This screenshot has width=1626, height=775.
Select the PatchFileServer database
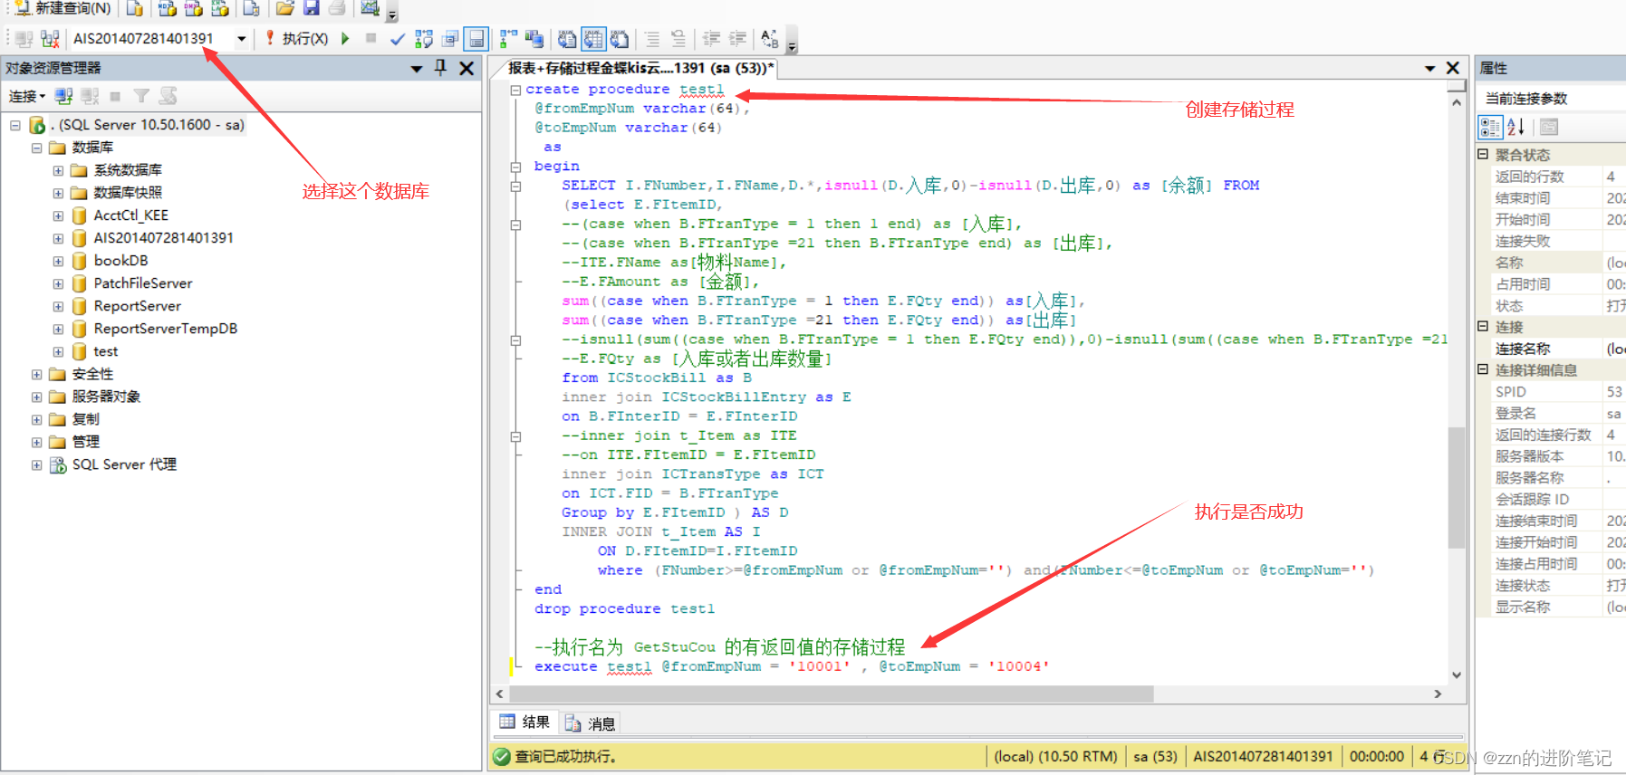[x=142, y=283]
